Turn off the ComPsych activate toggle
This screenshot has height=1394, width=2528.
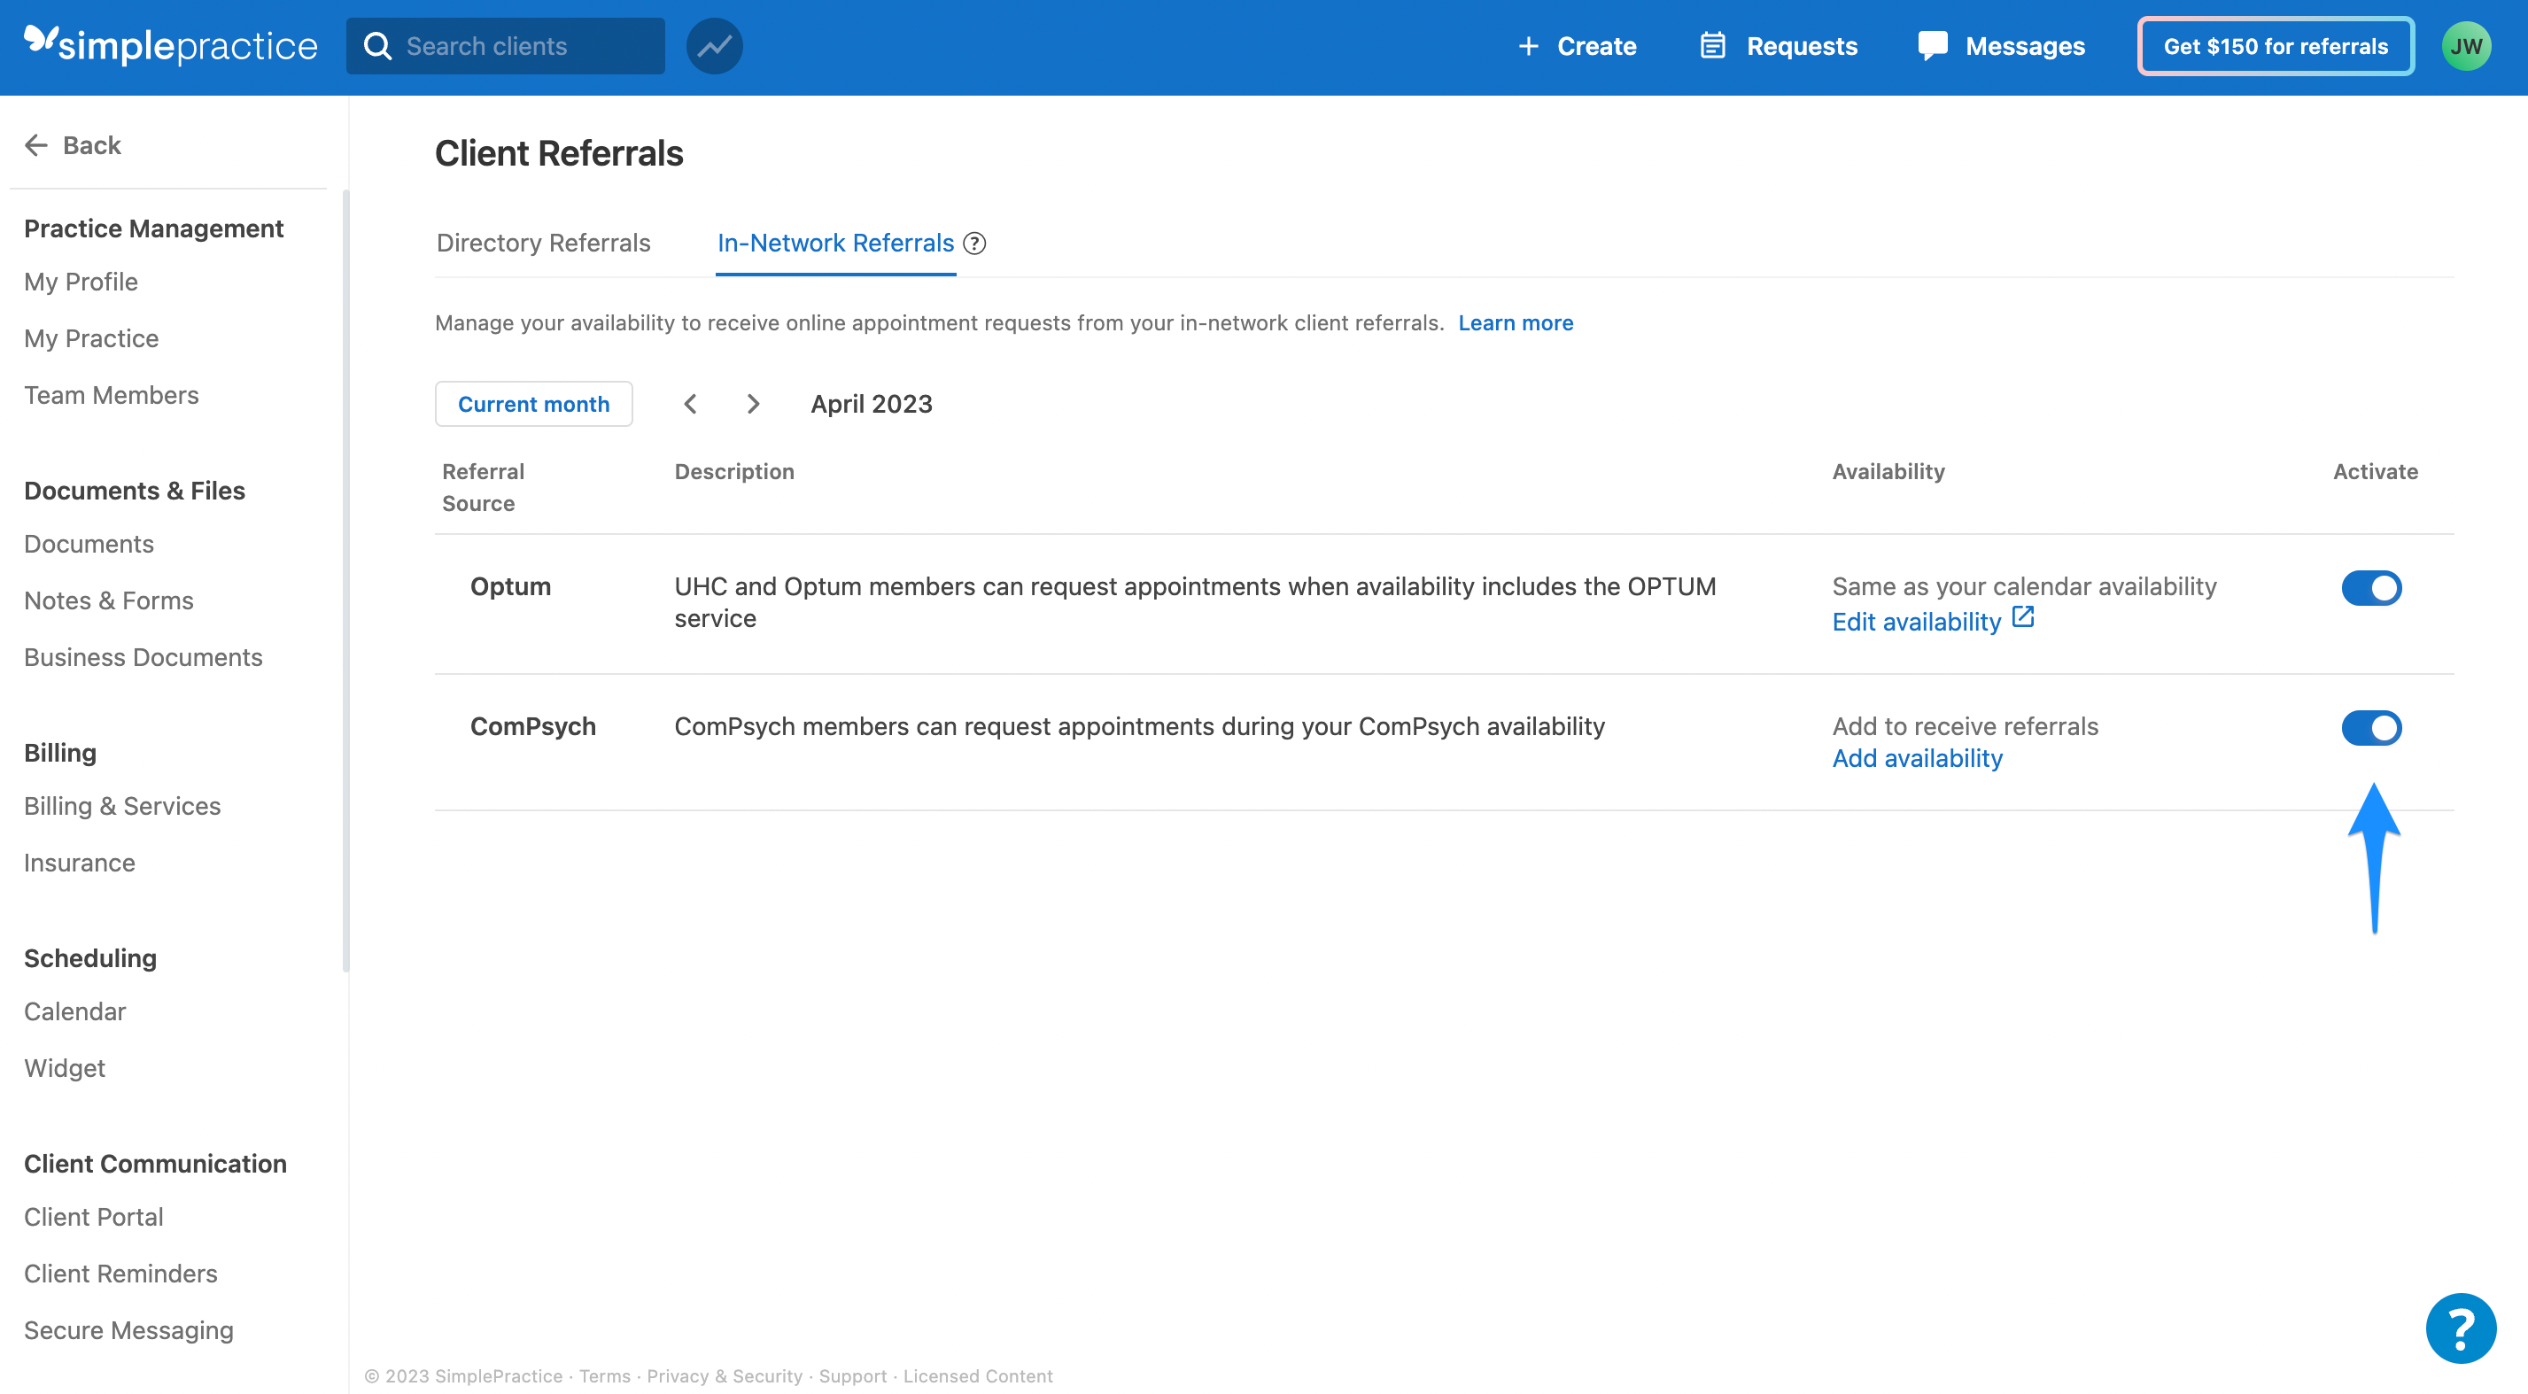(2371, 728)
